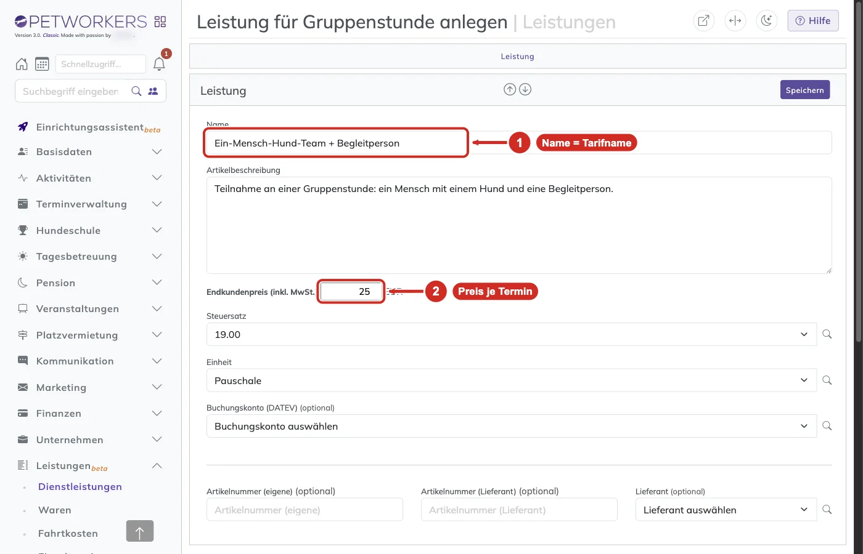Search the Lieferant list with the magnifier
The height and width of the screenshot is (554, 863).
pyautogui.click(x=827, y=510)
